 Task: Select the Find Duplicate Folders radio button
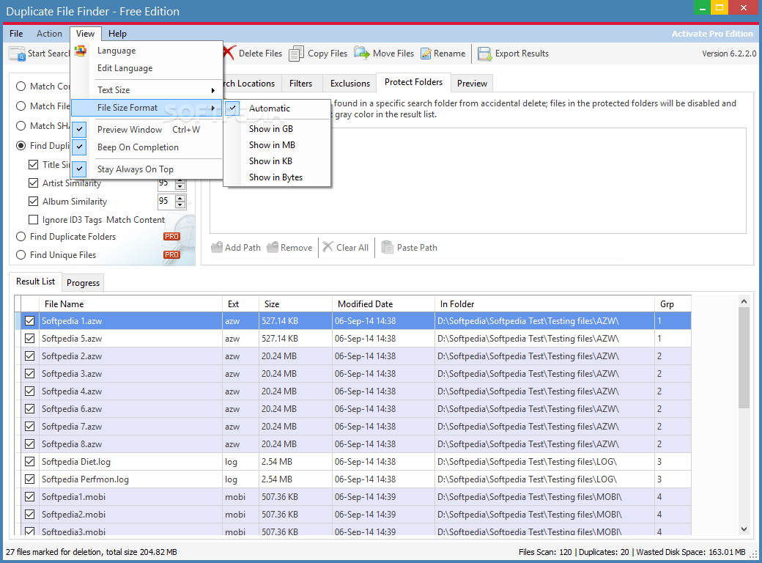coord(21,237)
